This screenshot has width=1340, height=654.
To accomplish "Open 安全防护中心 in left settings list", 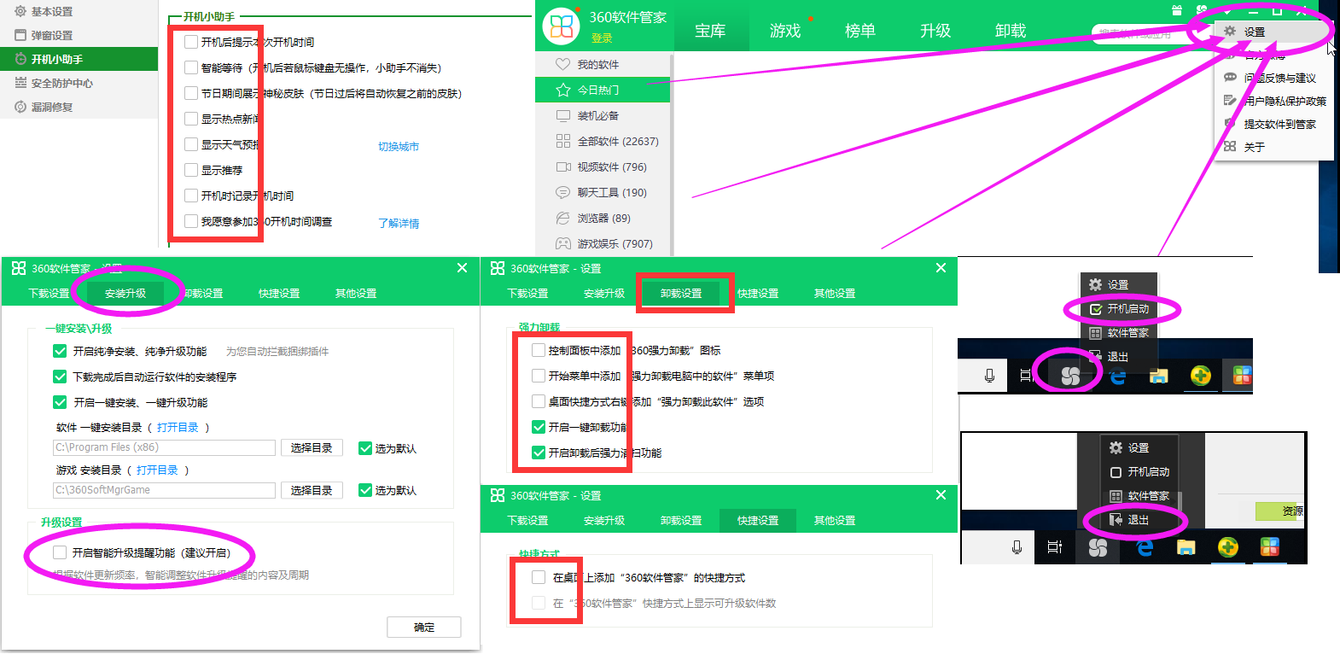I will coord(61,83).
